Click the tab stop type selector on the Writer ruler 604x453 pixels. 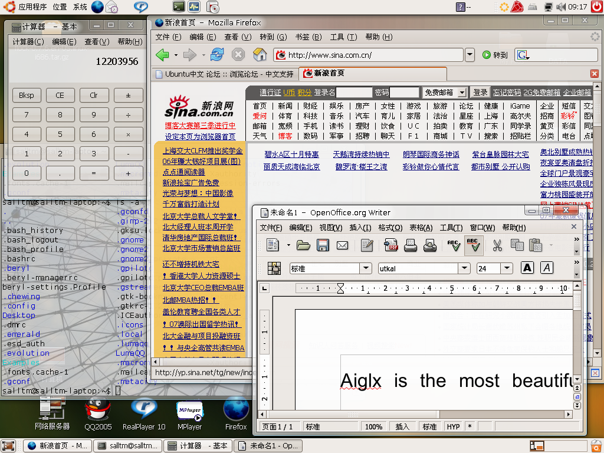click(264, 288)
